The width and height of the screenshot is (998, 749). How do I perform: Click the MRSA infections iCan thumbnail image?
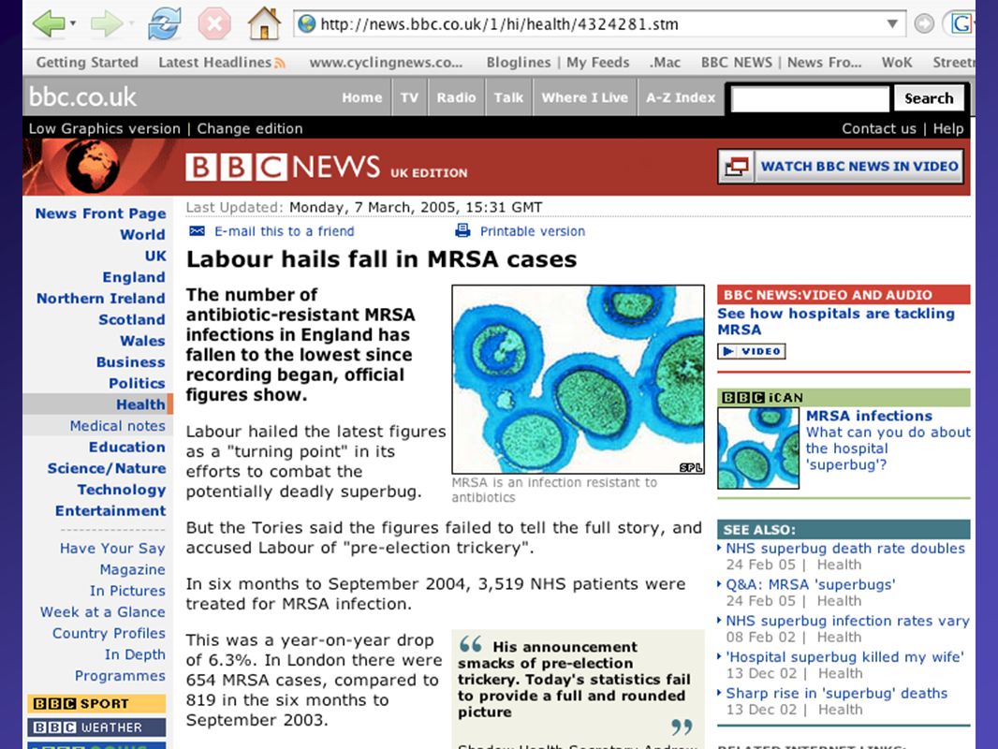tap(758, 448)
